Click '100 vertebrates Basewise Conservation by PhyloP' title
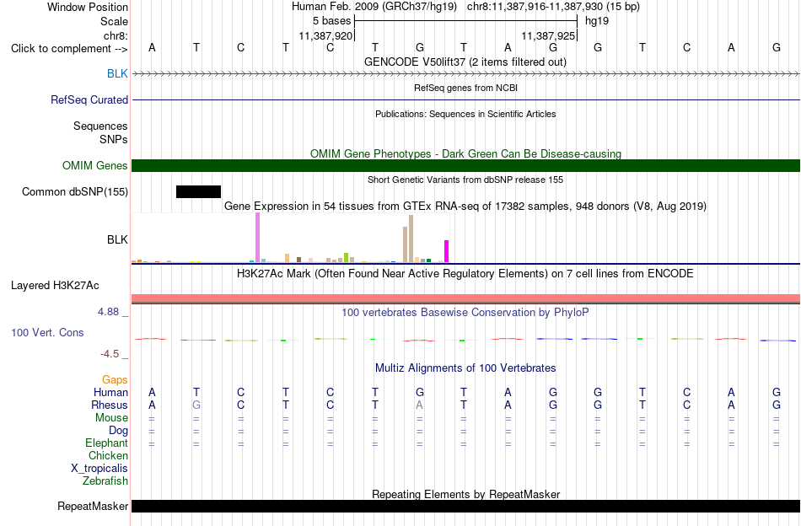801x526 pixels. 465,312
